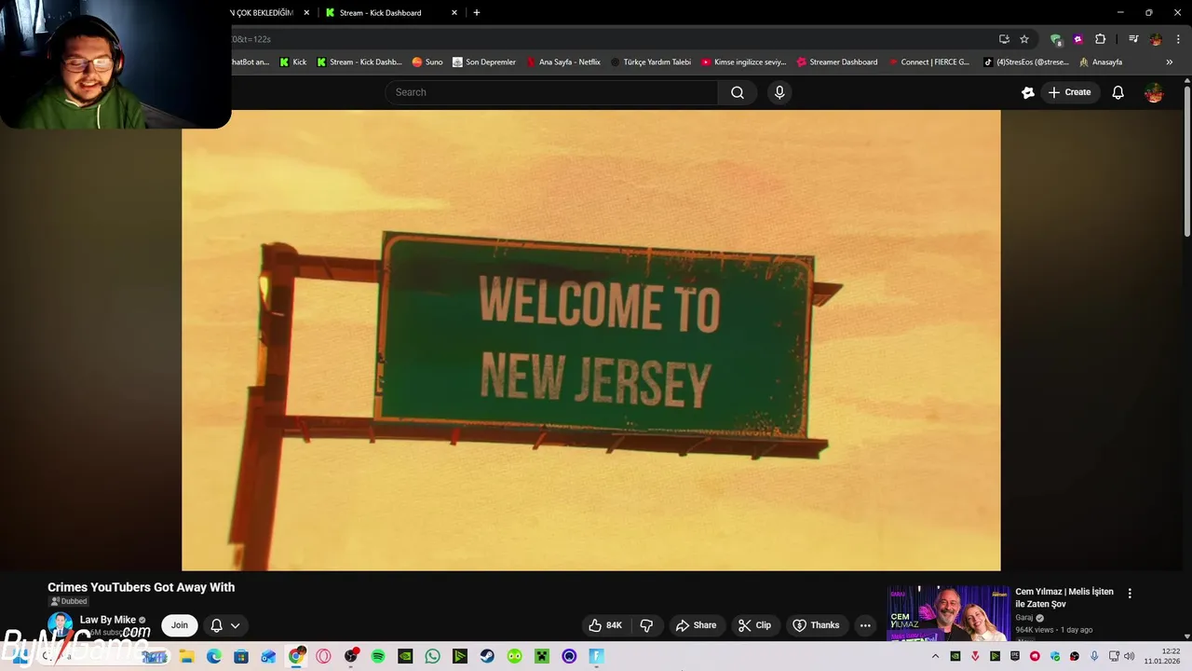The image size is (1192, 671).
Task: Open YouTube notifications bell
Action: 1117,92
